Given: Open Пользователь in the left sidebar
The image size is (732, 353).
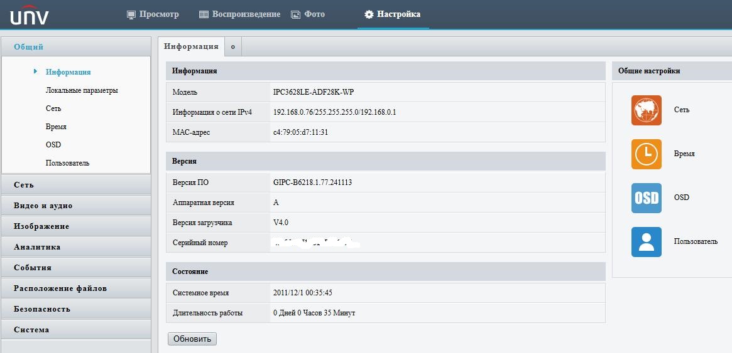Looking at the screenshot, I should coord(67,163).
